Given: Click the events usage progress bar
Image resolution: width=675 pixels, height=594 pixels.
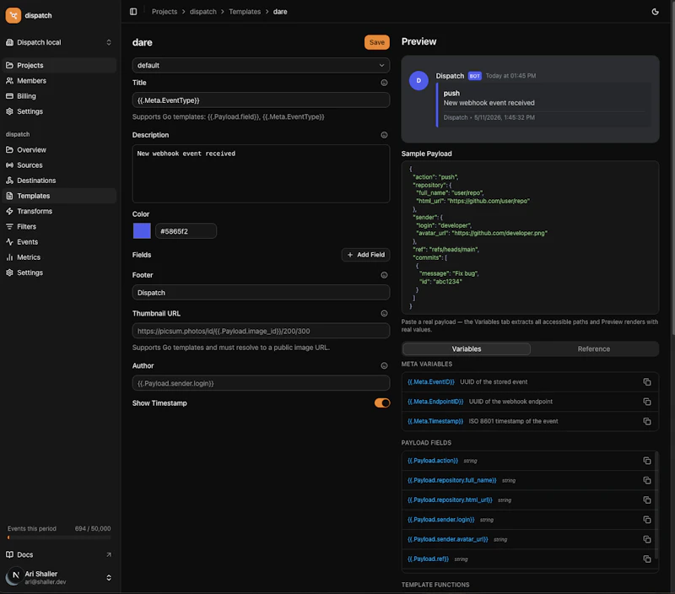Looking at the screenshot, I should coord(59,537).
